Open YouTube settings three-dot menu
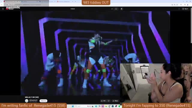The height and width of the screenshot is (108, 192). [x=179, y=9]
